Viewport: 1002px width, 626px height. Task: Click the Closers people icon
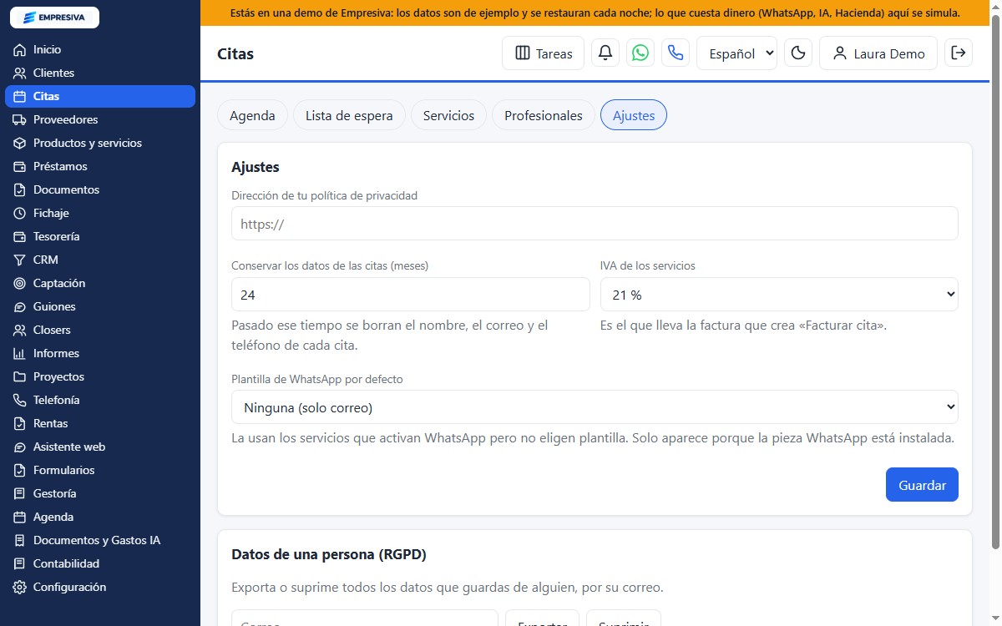[20, 331]
